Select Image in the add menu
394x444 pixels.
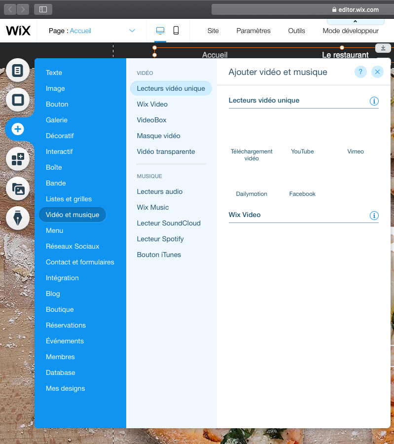tap(55, 88)
